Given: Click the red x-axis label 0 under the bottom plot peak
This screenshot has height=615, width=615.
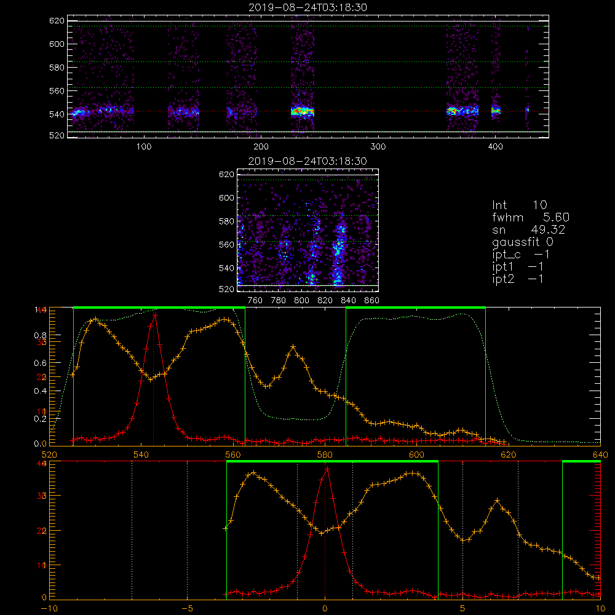Looking at the screenshot, I should click(x=325, y=609).
